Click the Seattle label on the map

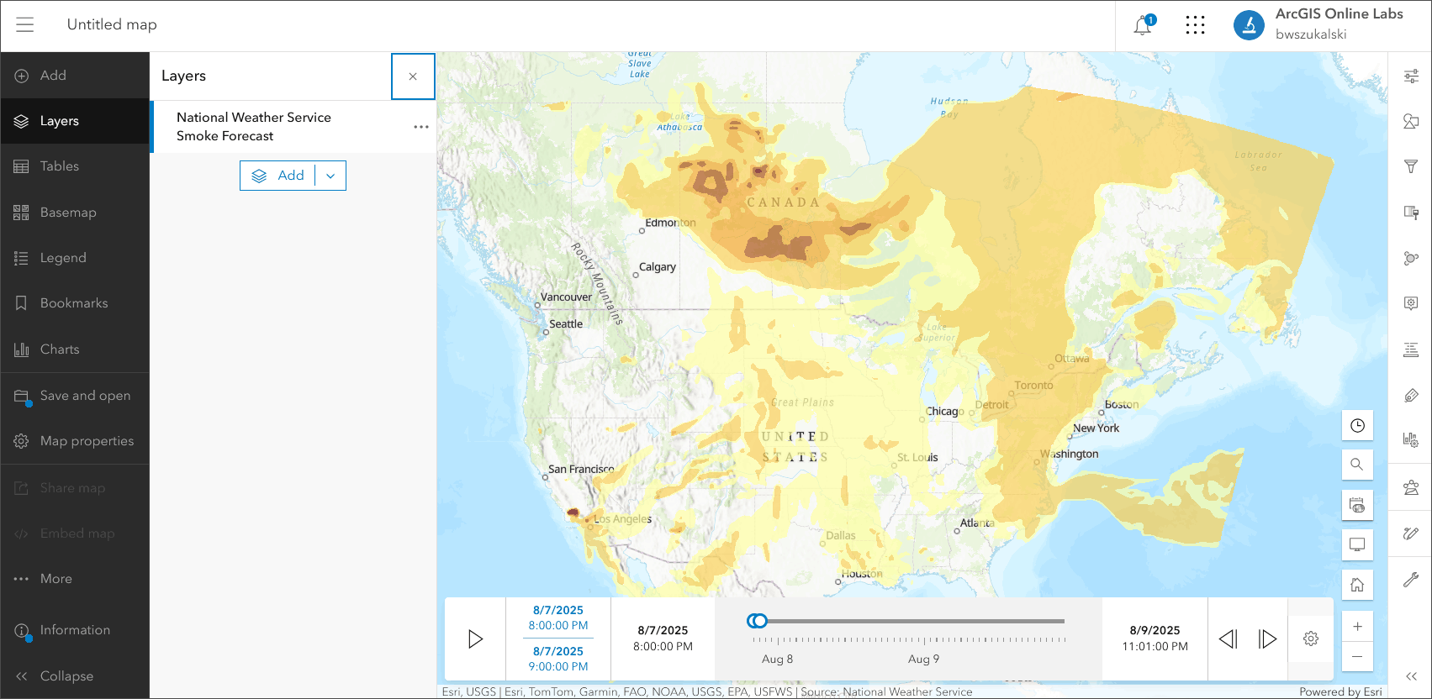tap(566, 324)
